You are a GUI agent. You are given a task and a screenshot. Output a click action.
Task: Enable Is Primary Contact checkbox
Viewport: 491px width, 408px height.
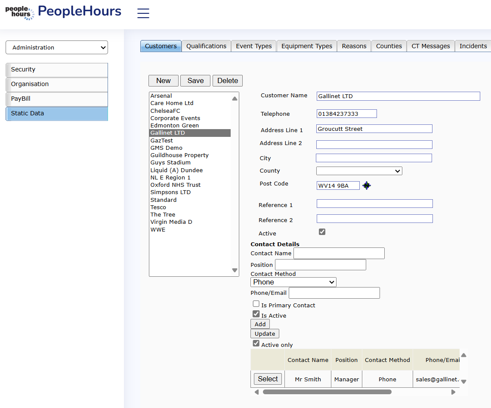pos(256,304)
